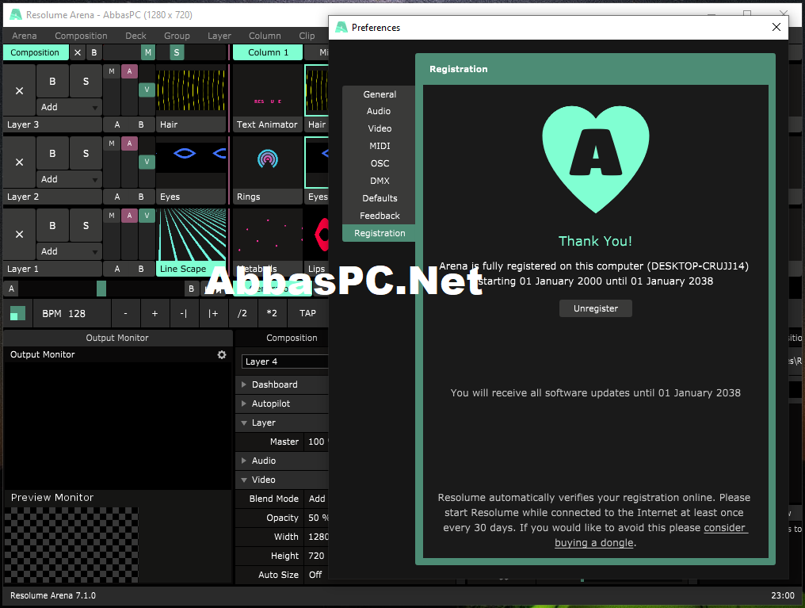Toggle Solo S on Layer 1

(86, 225)
